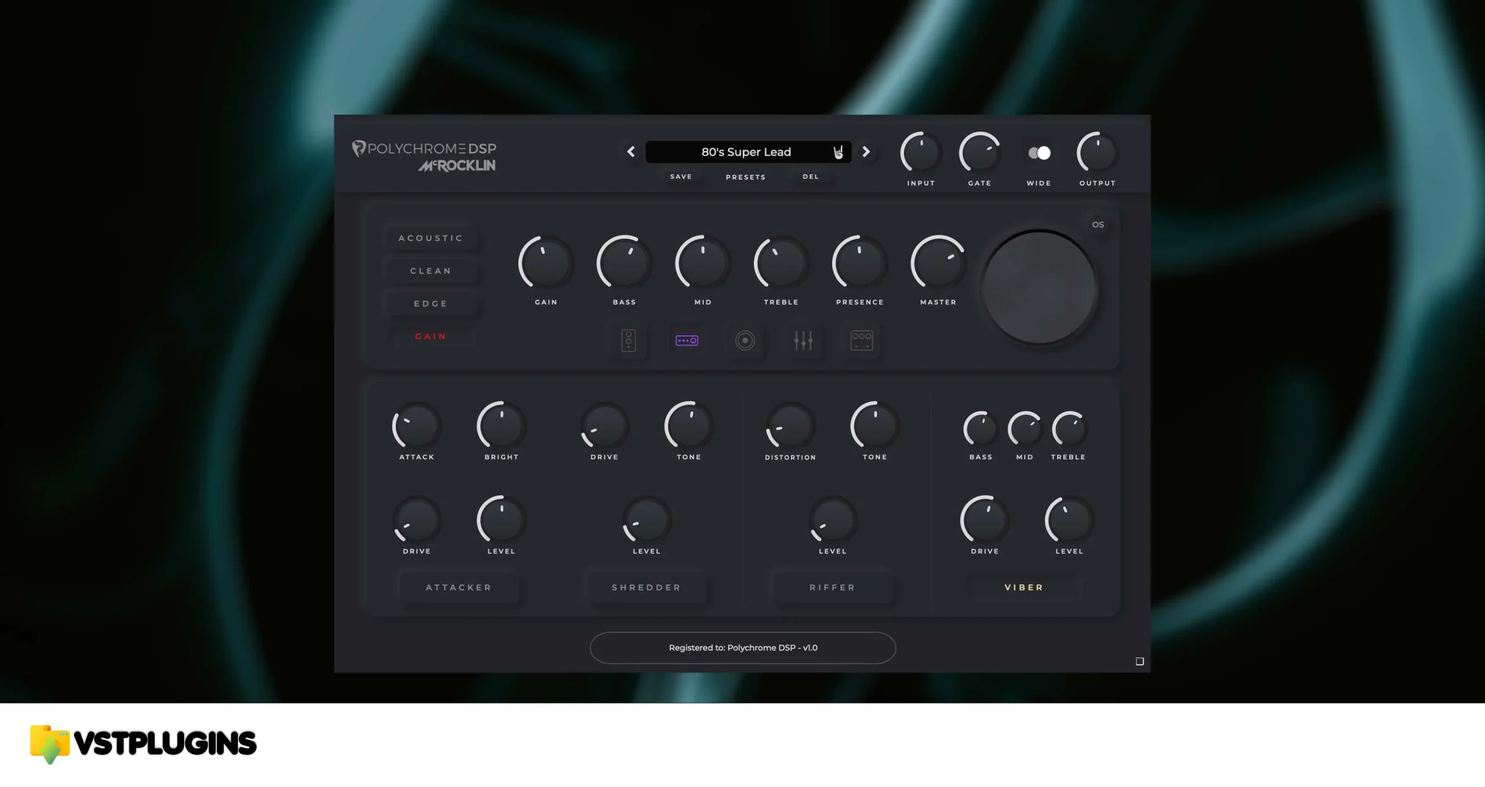The image size is (1485, 787).
Task: Go to next preset with right arrow
Action: 866,152
